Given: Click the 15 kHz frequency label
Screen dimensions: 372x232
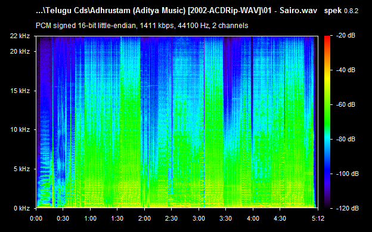Looking at the screenshot, I should (x=20, y=91).
